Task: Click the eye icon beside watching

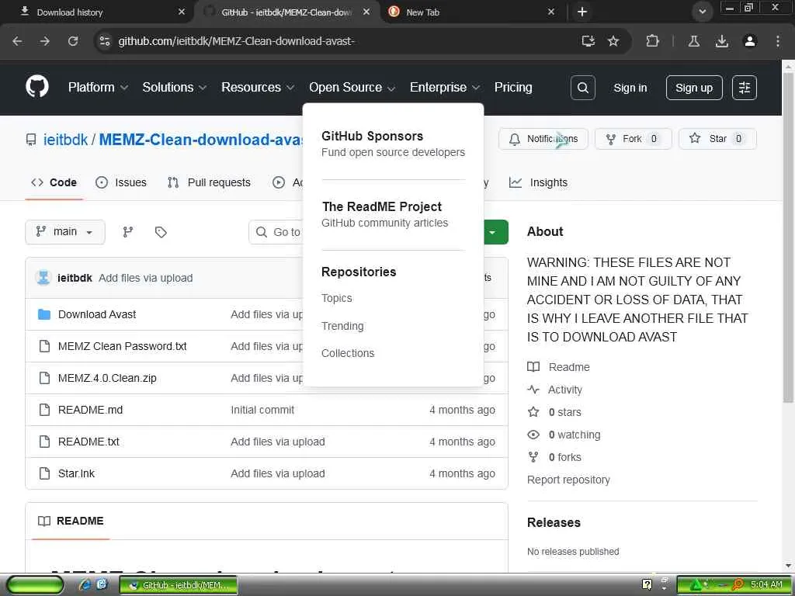Action: (x=533, y=435)
